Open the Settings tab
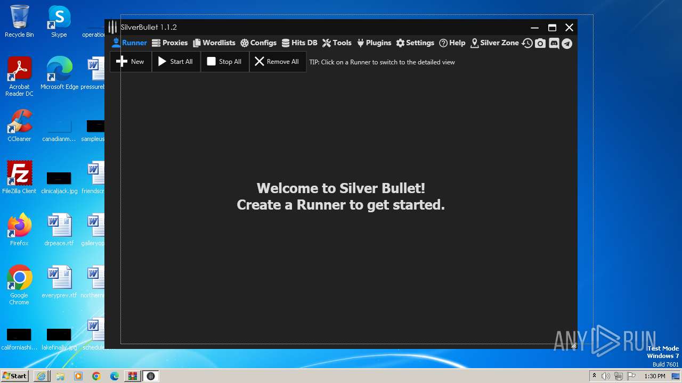The image size is (682, 383). [x=415, y=43]
